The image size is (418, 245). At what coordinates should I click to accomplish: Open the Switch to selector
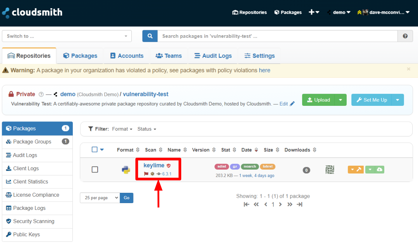click(x=67, y=36)
